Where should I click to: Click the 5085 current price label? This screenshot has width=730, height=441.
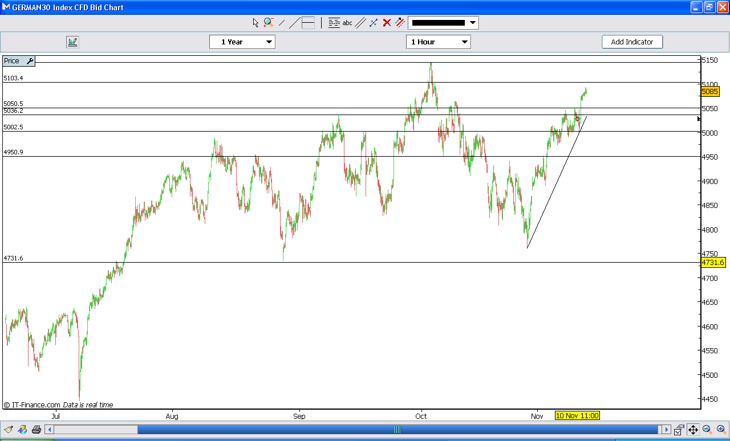710,91
